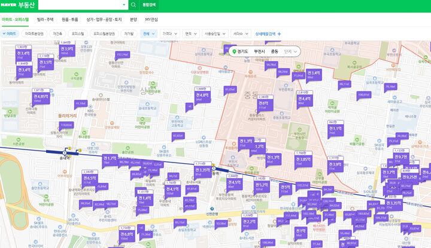The image size is (431, 248).
Task: Switch to the 원룸·투룸 tab
Action: click(x=70, y=20)
